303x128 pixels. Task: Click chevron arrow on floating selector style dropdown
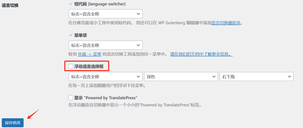tap(138, 76)
